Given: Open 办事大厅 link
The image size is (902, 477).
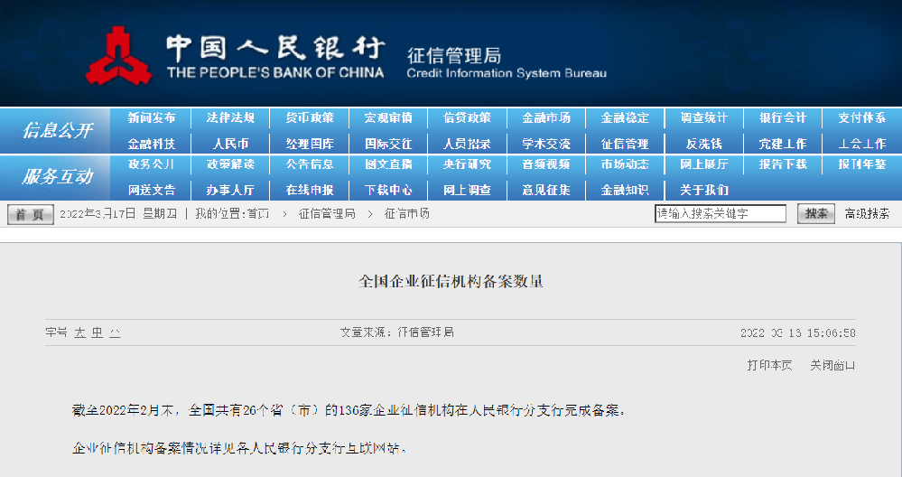Looking at the screenshot, I should (x=230, y=191).
